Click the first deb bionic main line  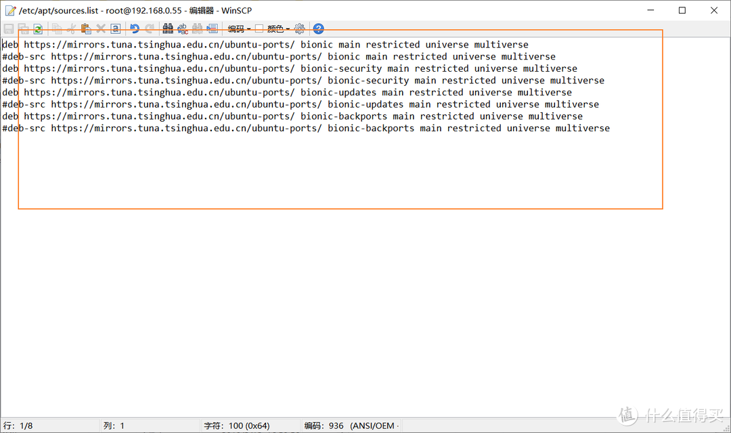click(265, 45)
